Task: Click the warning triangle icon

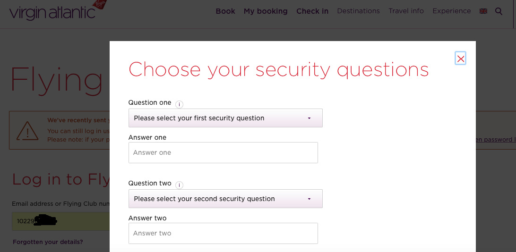Action: click(27, 131)
